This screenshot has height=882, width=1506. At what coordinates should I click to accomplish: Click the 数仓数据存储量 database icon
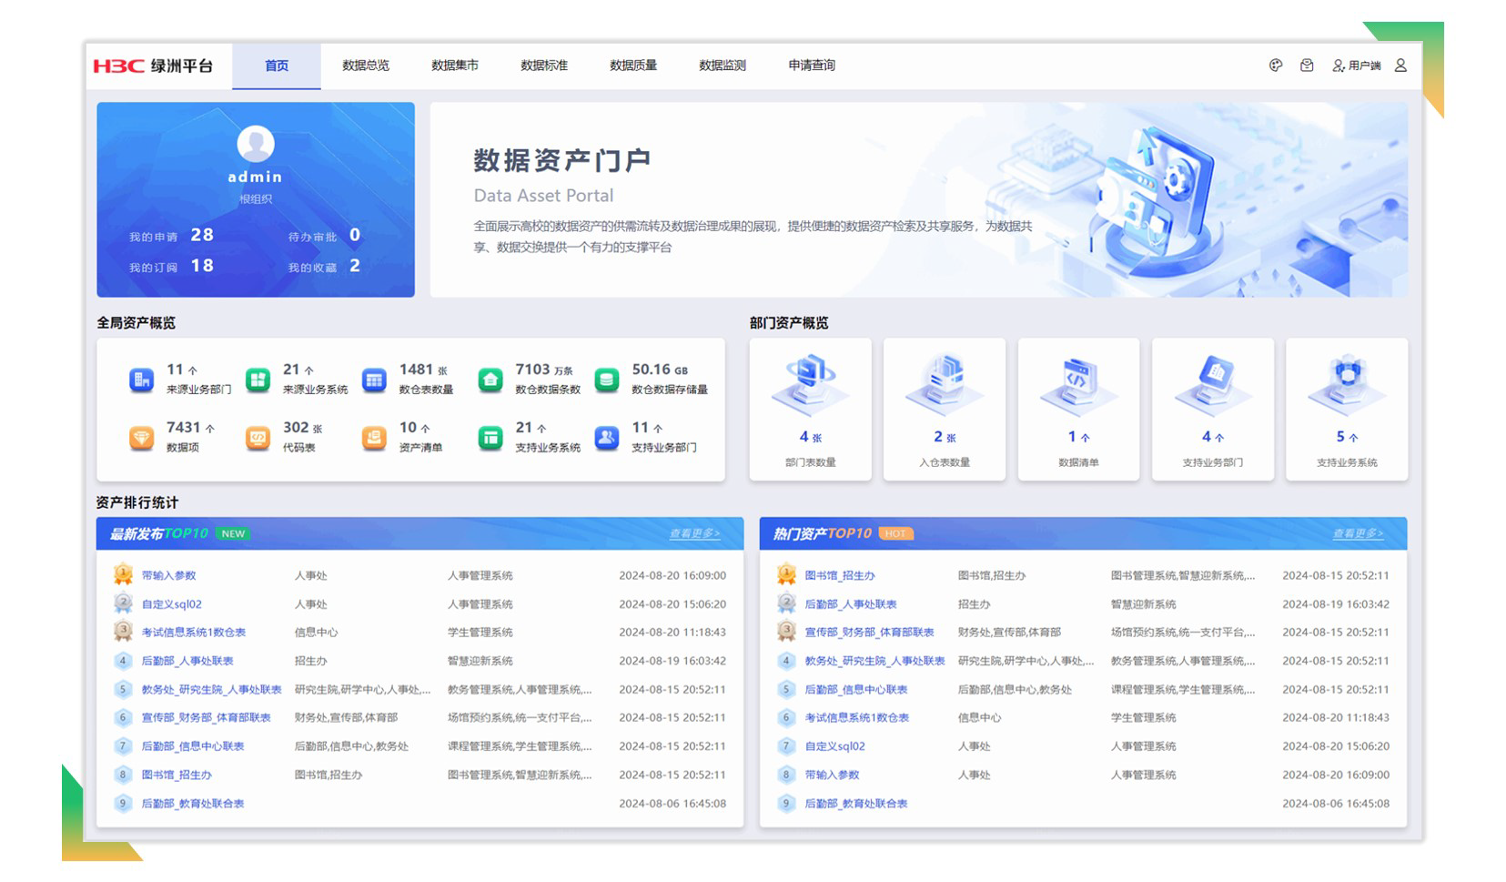click(607, 380)
